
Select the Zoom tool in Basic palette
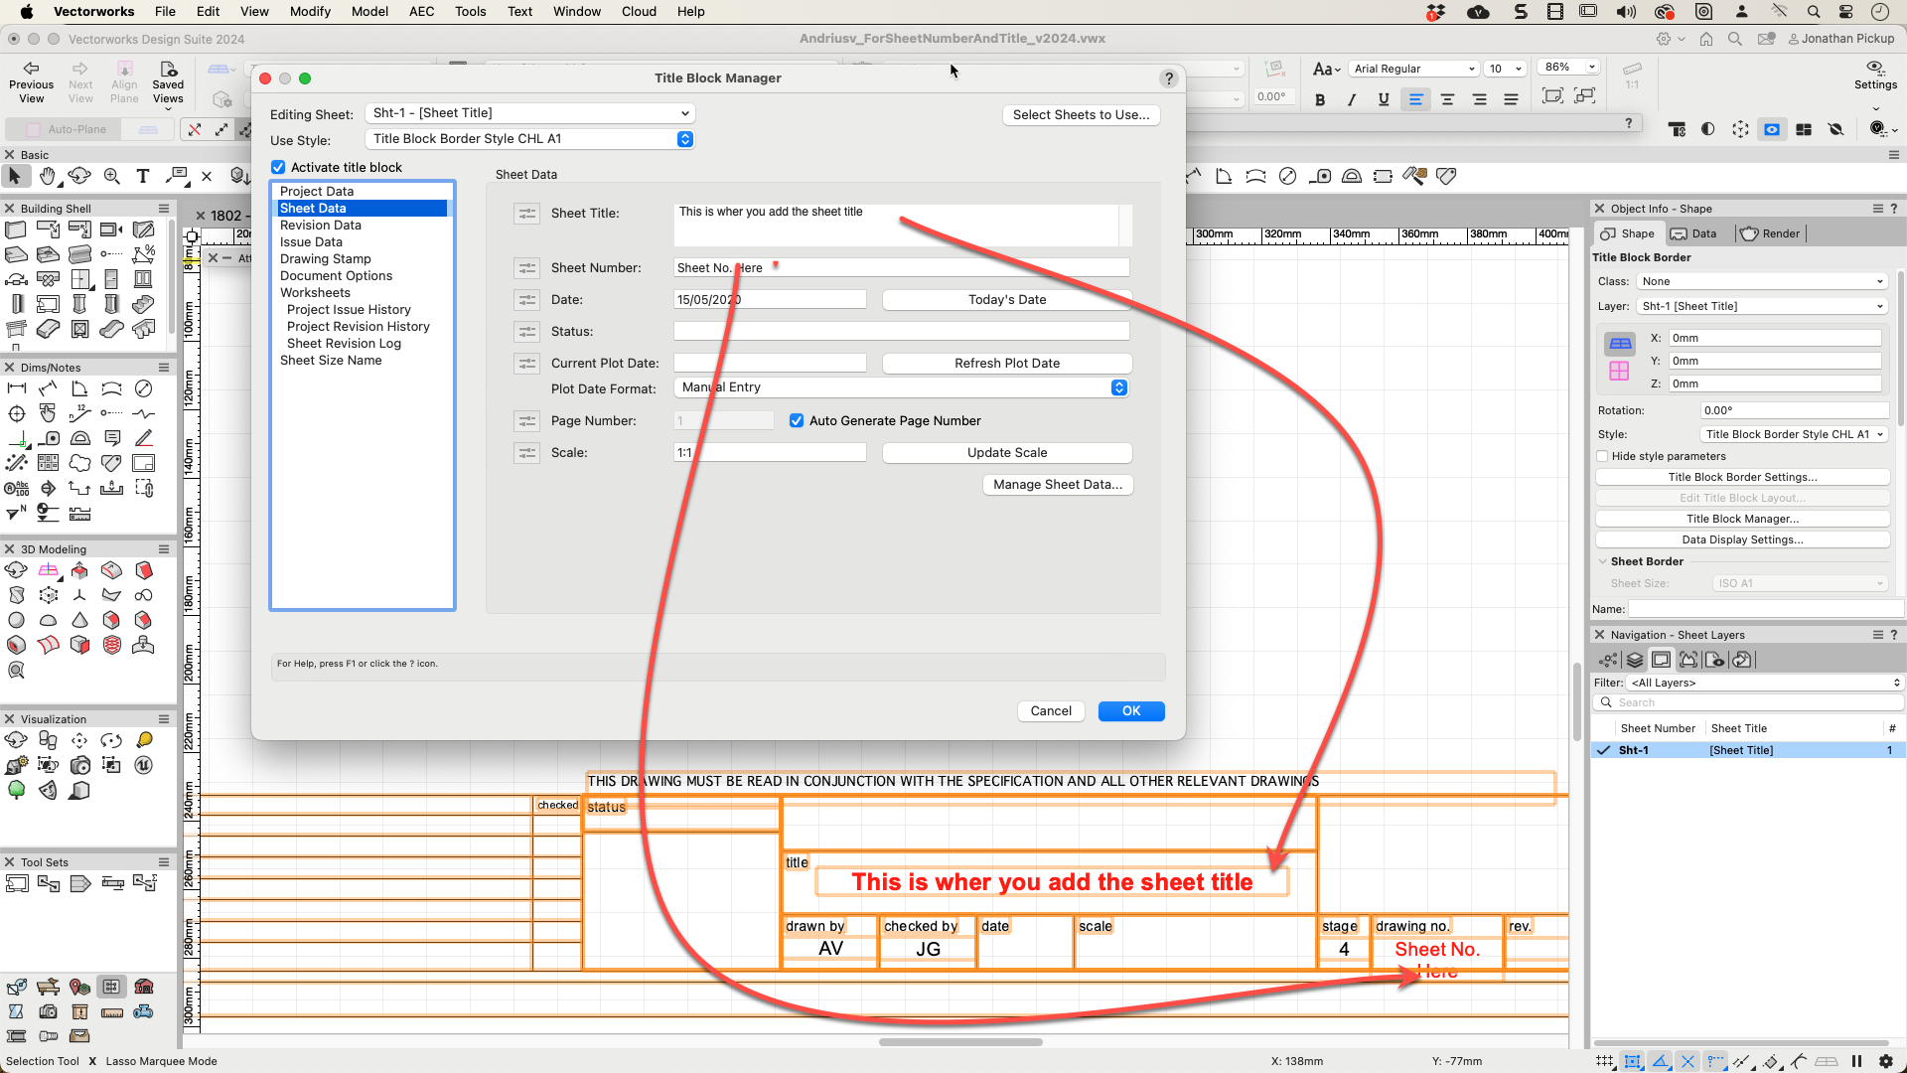click(x=111, y=176)
